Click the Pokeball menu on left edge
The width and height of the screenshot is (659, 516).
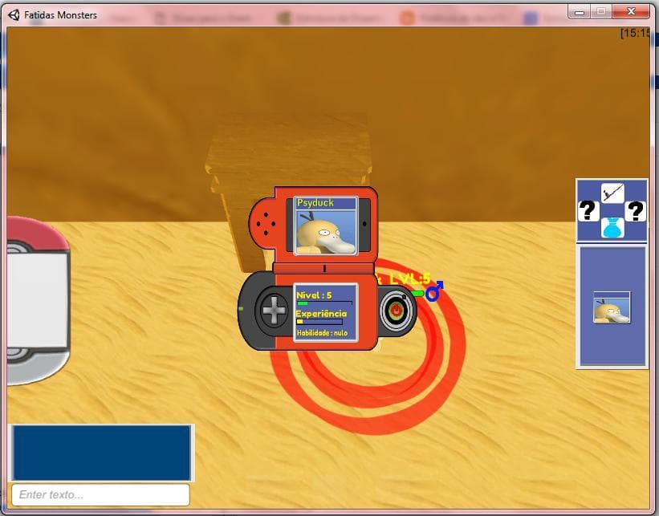(x=38, y=300)
